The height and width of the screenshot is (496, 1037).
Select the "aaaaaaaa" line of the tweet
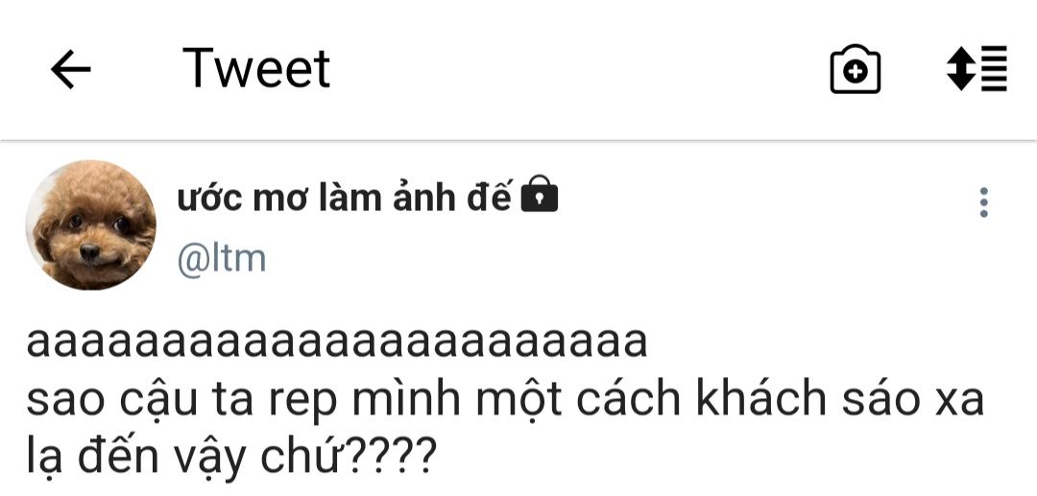coord(337,343)
